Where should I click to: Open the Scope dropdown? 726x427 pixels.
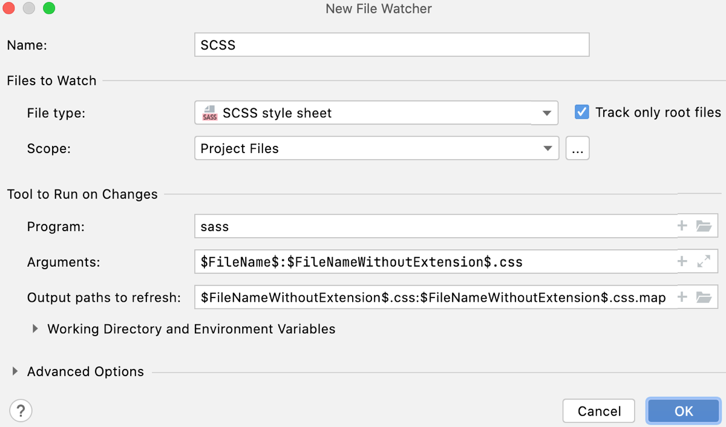pyautogui.click(x=548, y=148)
